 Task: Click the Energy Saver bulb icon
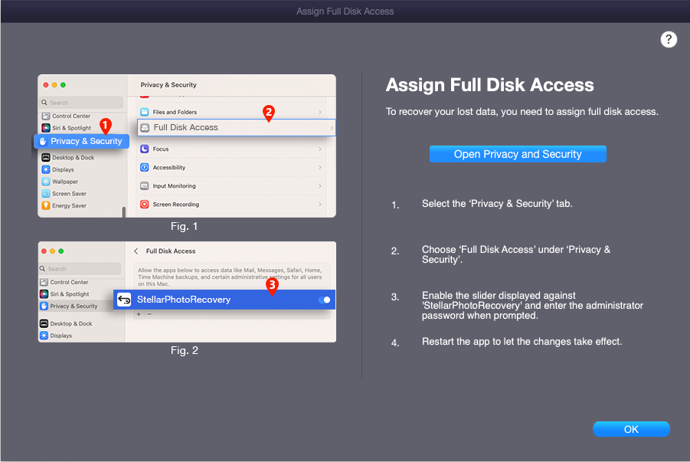click(46, 206)
